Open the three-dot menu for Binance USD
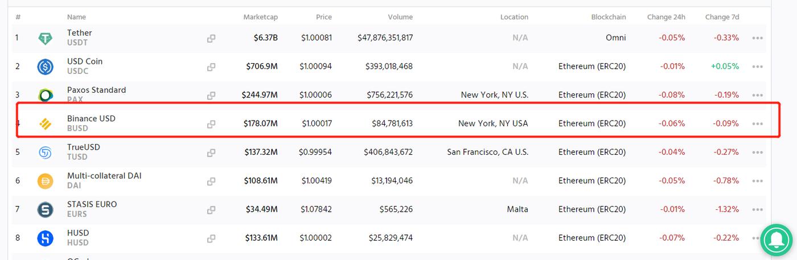The height and width of the screenshot is (260, 797). pos(757,123)
